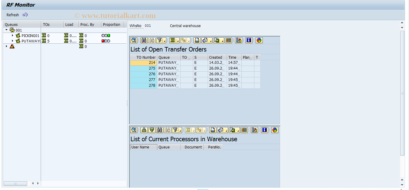Image resolution: width=409 pixels, height=190 pixels.
Task: Select transfer order 214 cell
Action: click(x=143, y=63)
